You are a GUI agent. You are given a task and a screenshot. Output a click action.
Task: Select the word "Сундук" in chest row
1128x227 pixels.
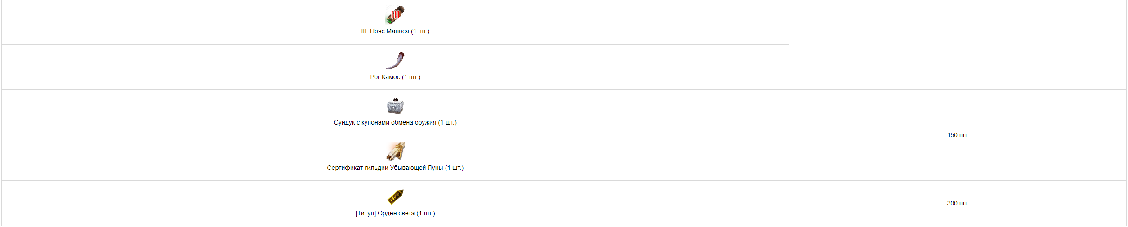[344, 123]
